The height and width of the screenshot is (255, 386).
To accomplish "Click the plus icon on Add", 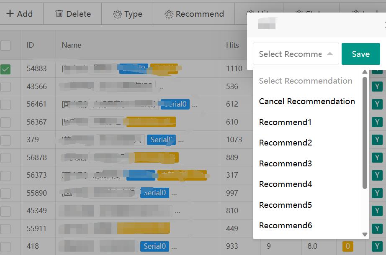I will click(10, 14).
